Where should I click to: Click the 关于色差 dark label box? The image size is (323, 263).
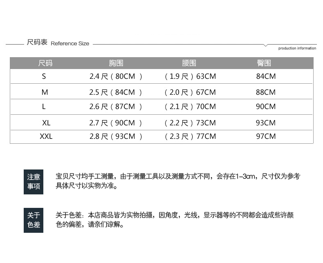(34, 220)
